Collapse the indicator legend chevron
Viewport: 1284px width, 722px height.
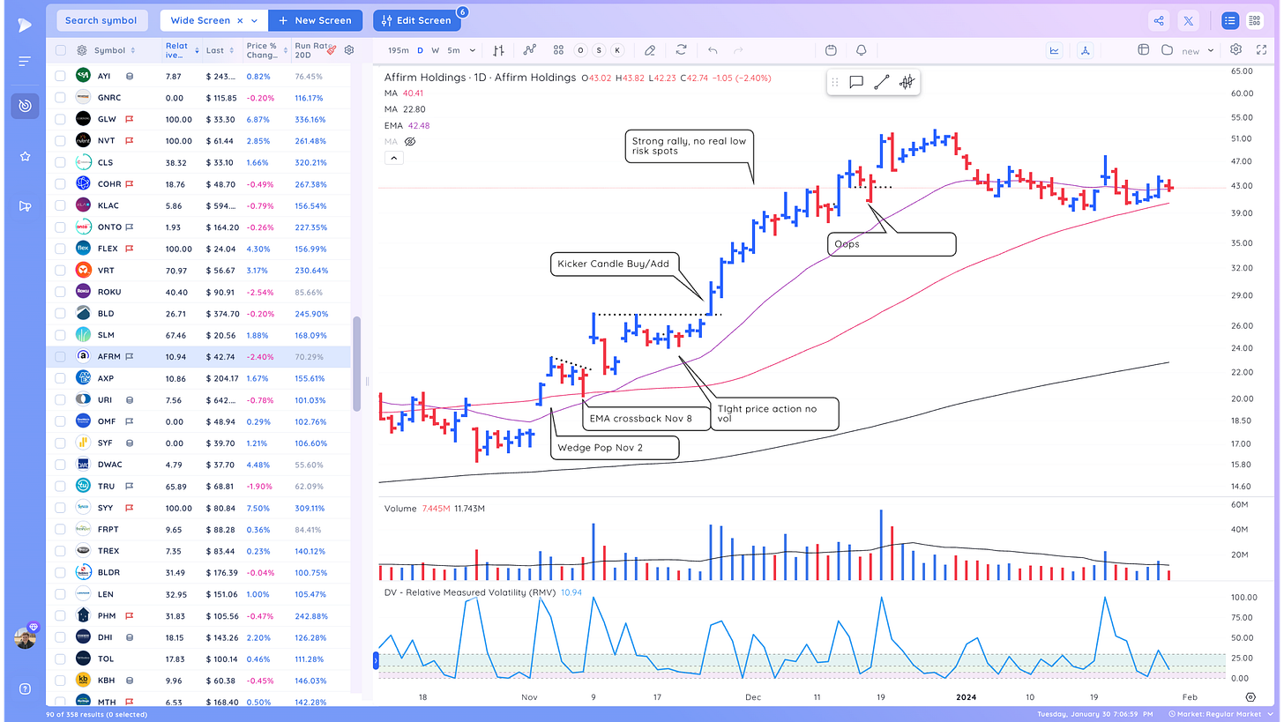click(393, 158)
